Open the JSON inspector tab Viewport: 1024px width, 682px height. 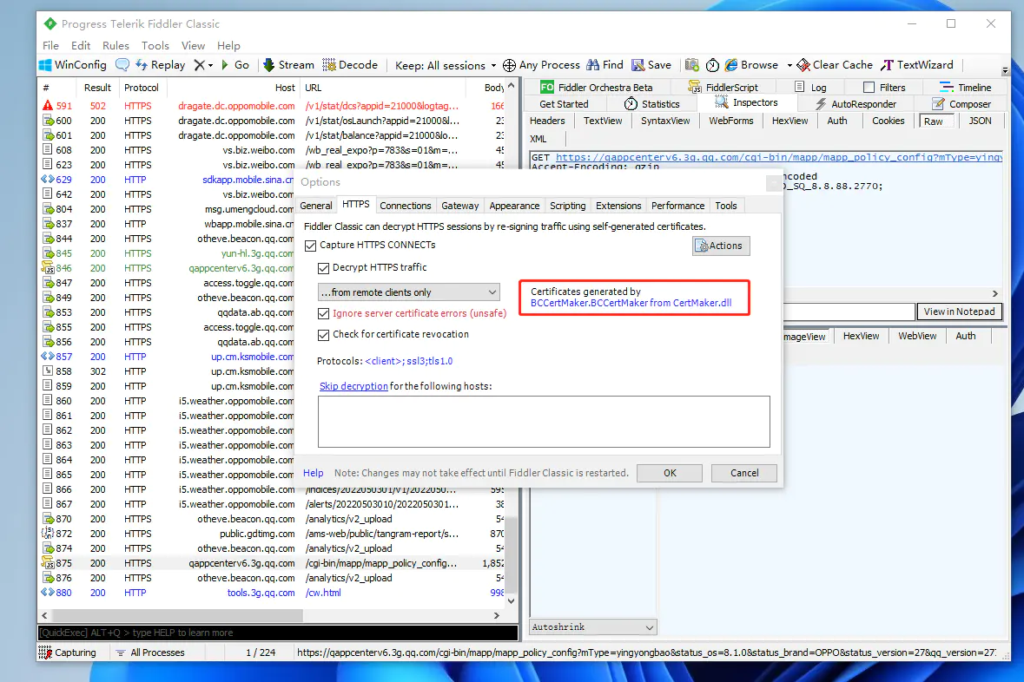click(x=980, y=121)
